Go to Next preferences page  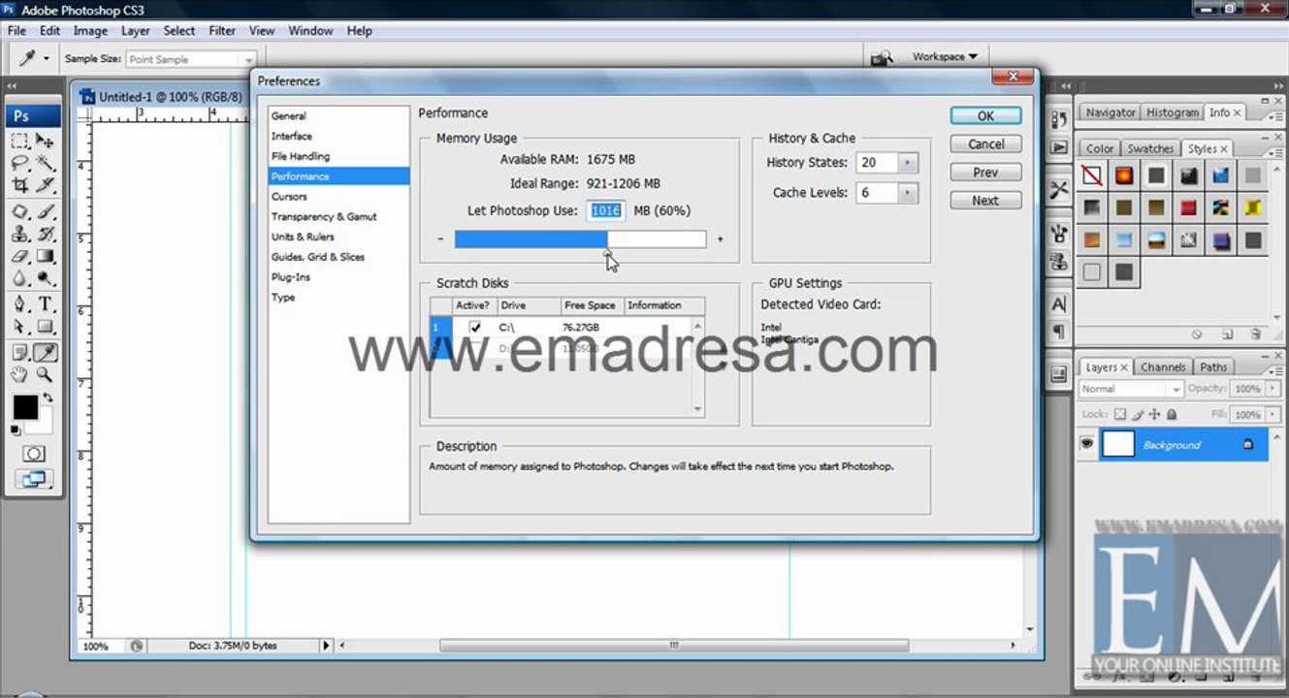[x=985, y=201]
